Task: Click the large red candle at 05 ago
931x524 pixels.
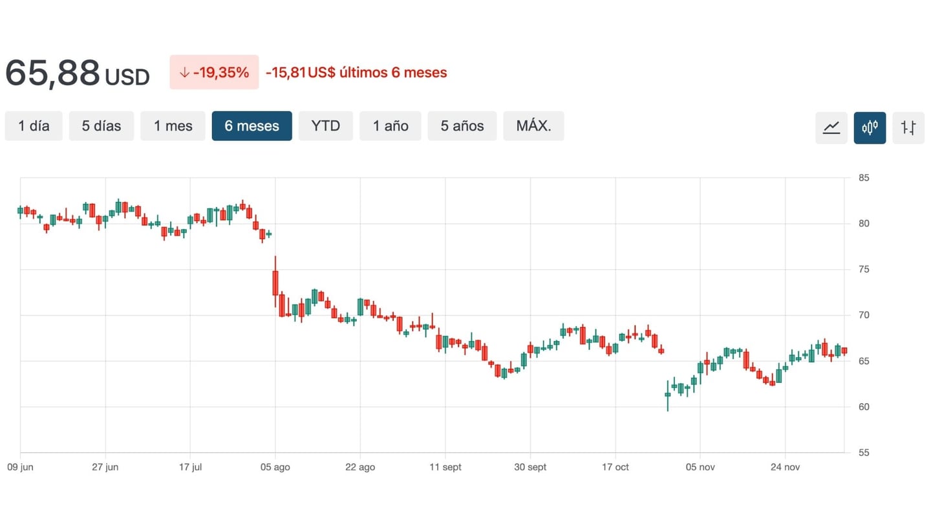Action: pyautogui.click(x=275, y=283)
